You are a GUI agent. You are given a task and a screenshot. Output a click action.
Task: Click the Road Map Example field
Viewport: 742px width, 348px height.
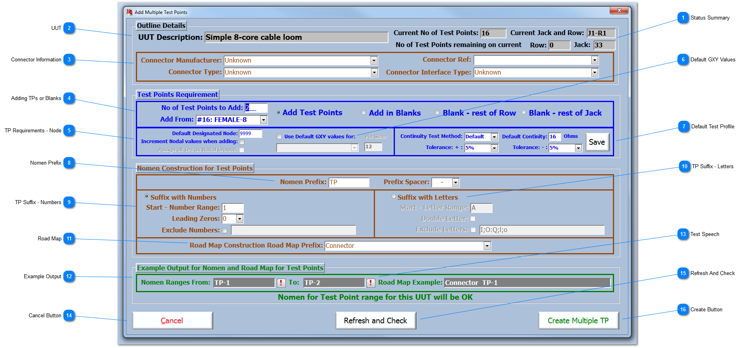pyautogui.click(x=527, y=283)
